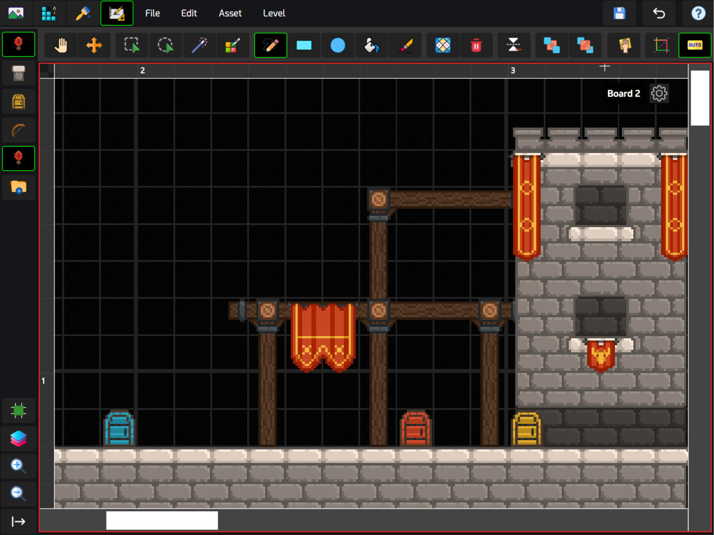This screenshot has height=535, width=714.
Task: Pick the Magic Wand selection tool
Action: [x=199, y=46]
